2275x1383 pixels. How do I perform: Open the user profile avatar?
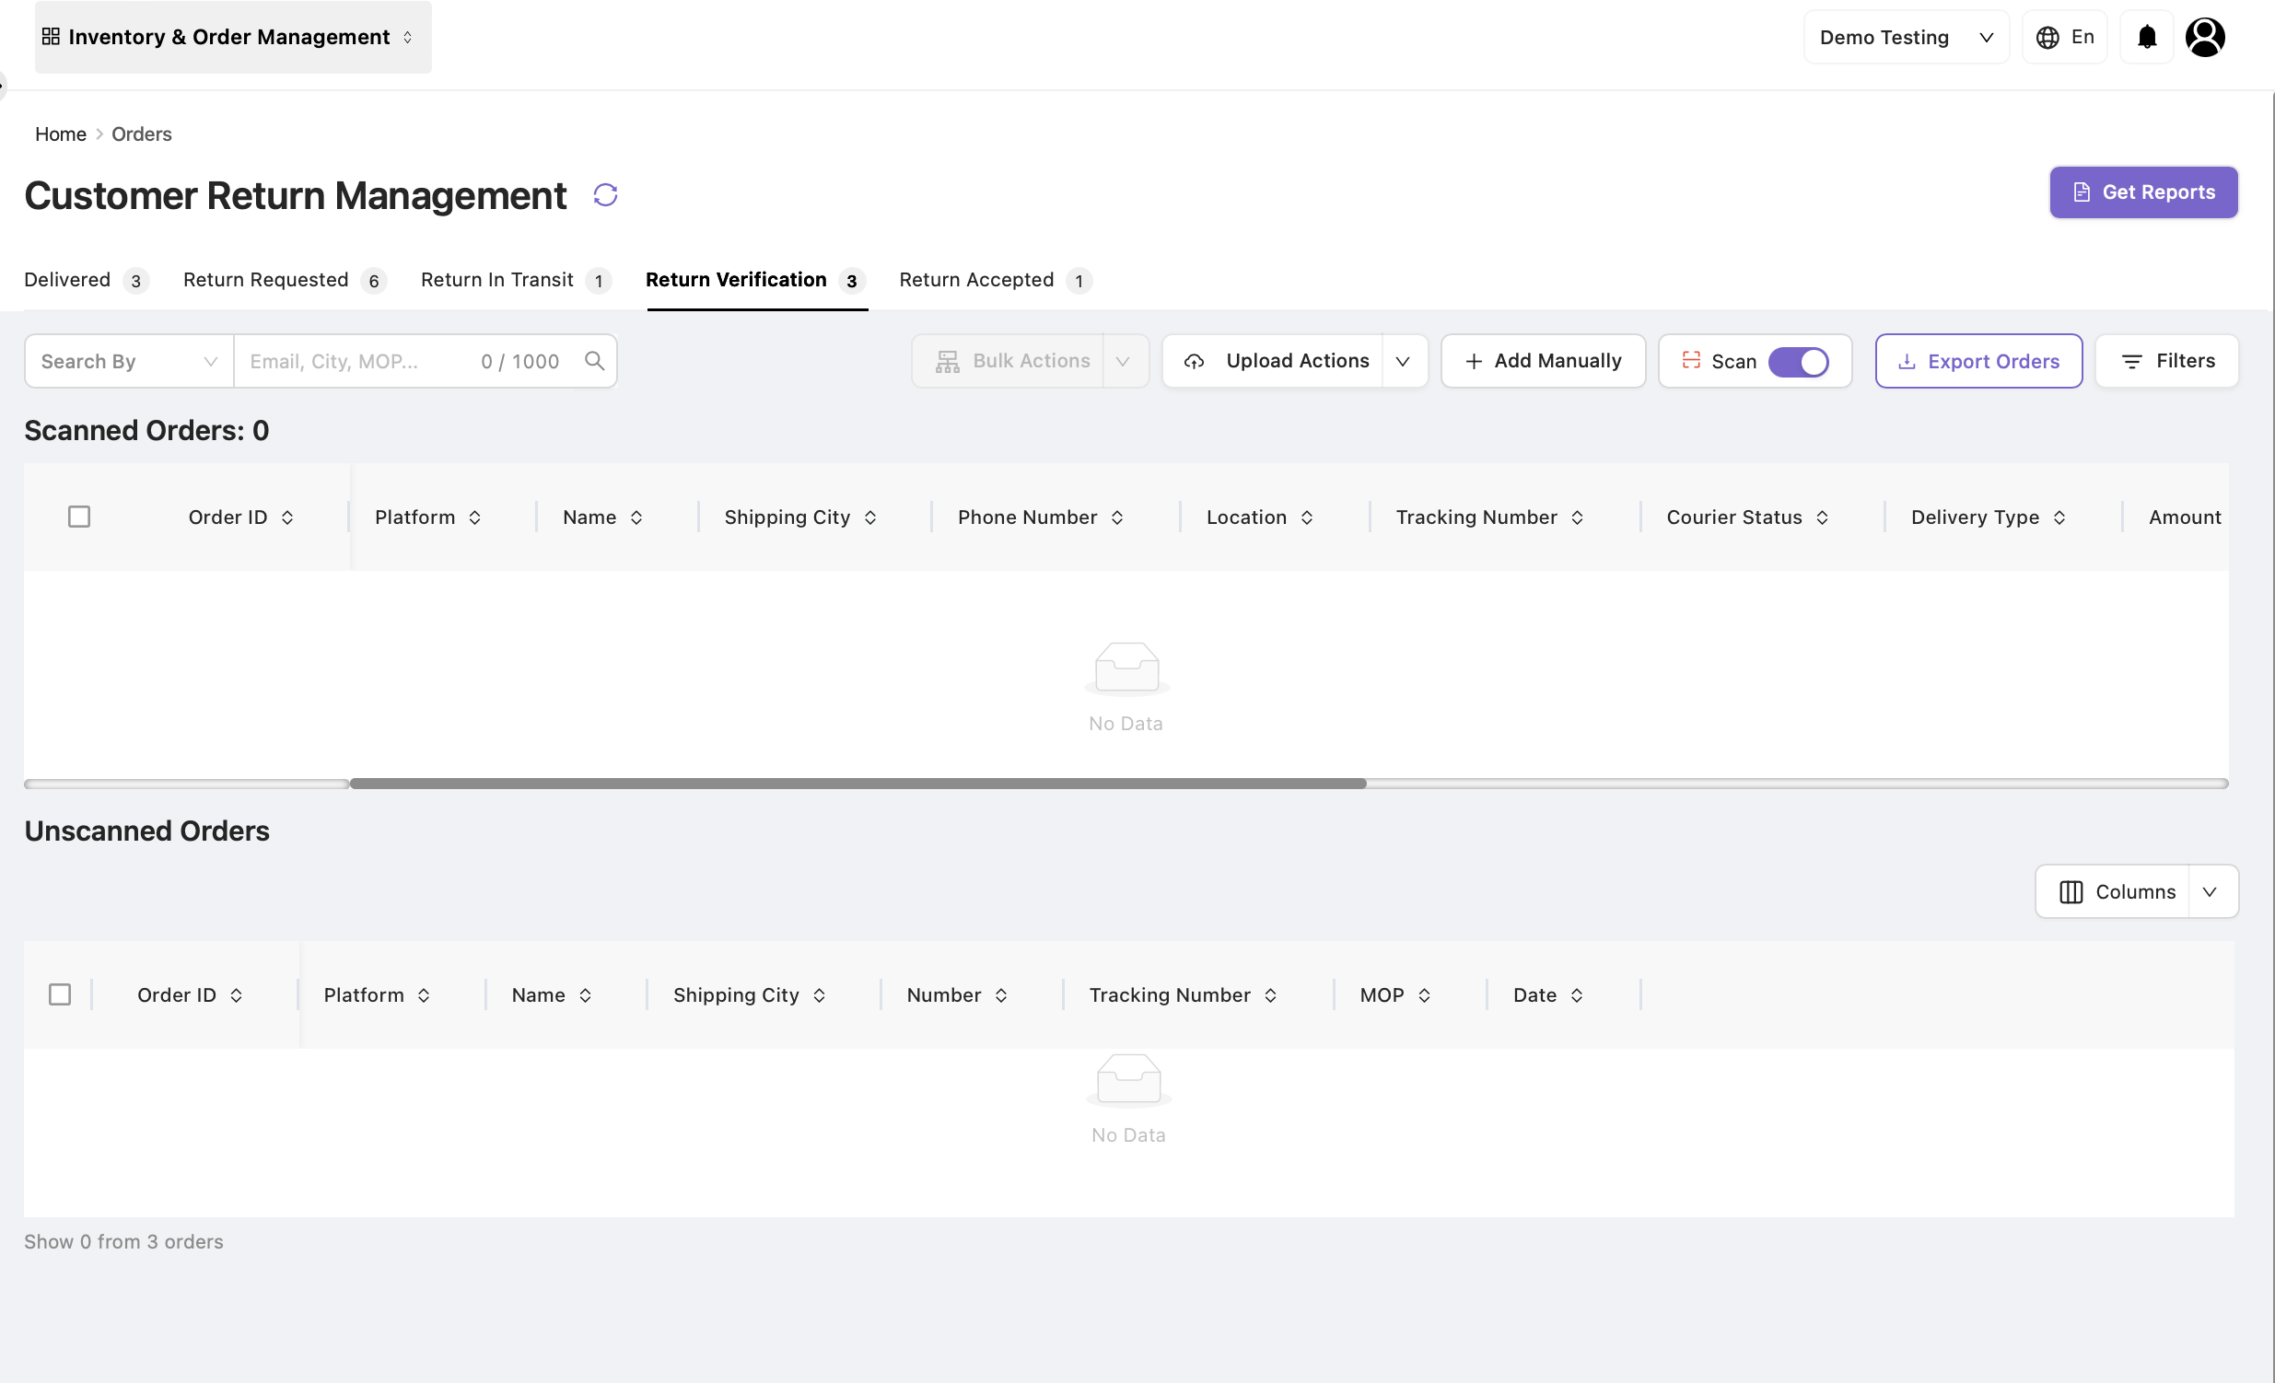(2205, 37)
